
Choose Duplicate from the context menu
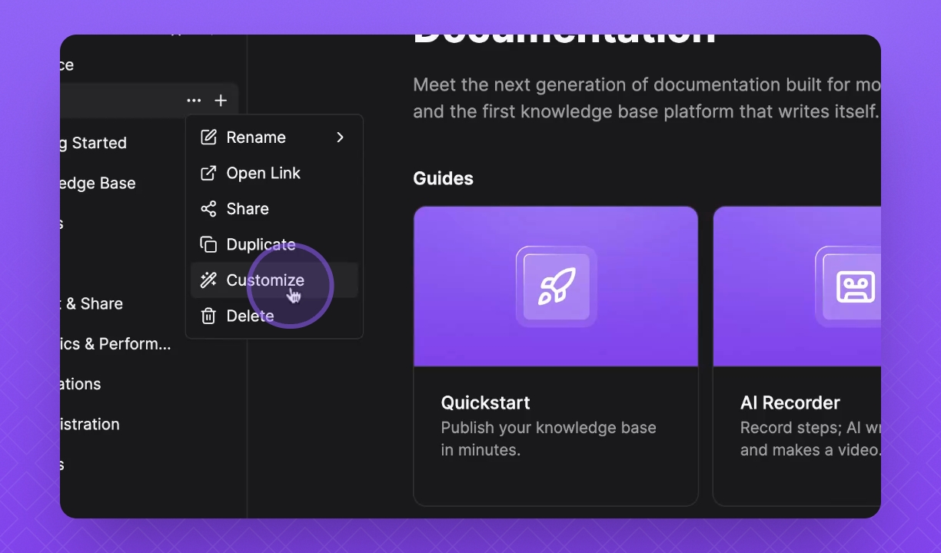point(274,245)
